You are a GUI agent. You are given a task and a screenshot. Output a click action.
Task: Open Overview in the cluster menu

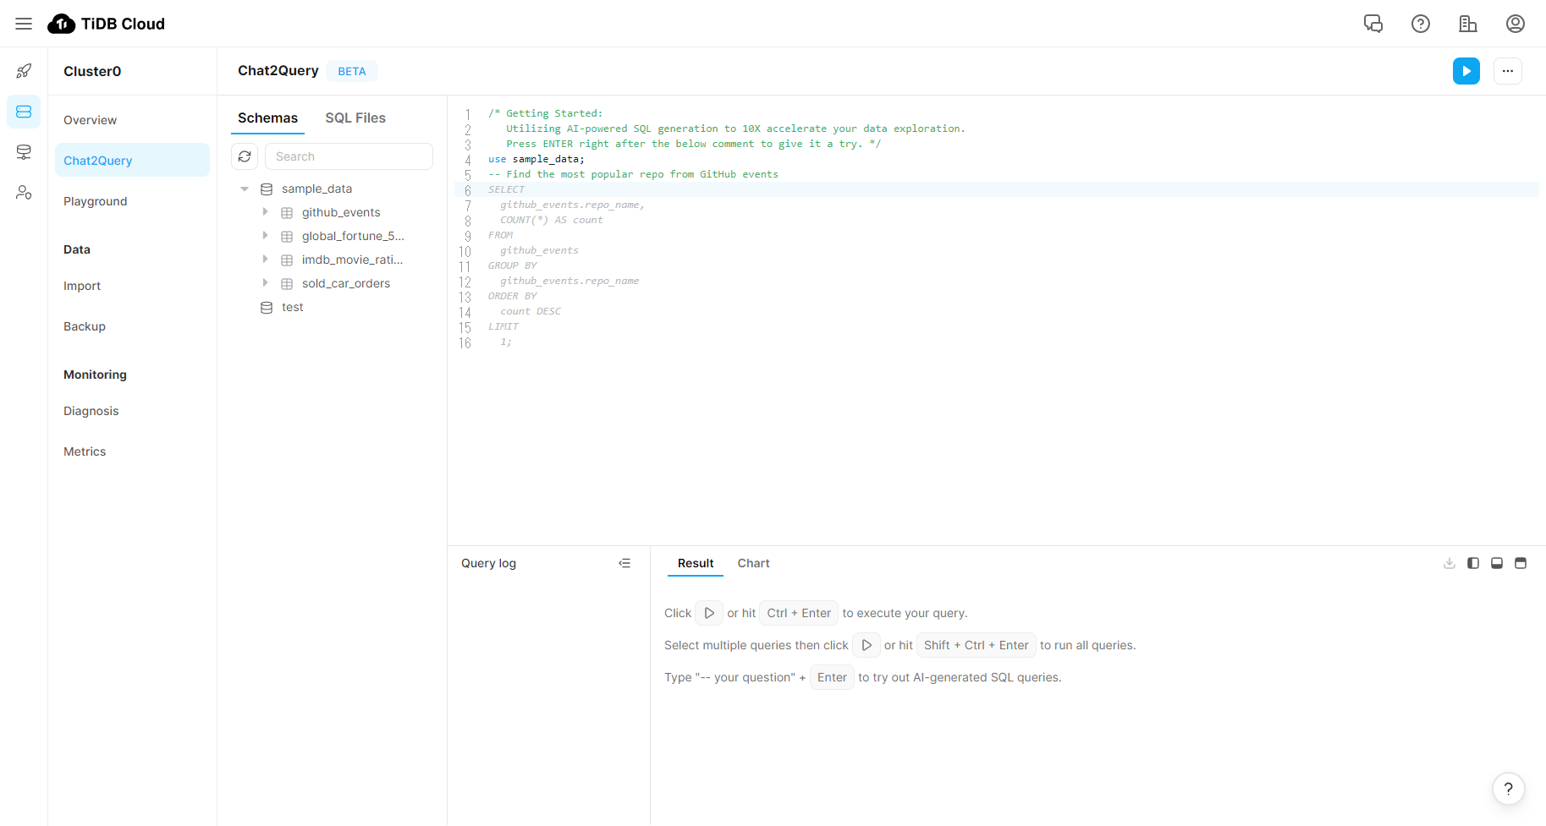pyautogui.click(x=132, y=120)
